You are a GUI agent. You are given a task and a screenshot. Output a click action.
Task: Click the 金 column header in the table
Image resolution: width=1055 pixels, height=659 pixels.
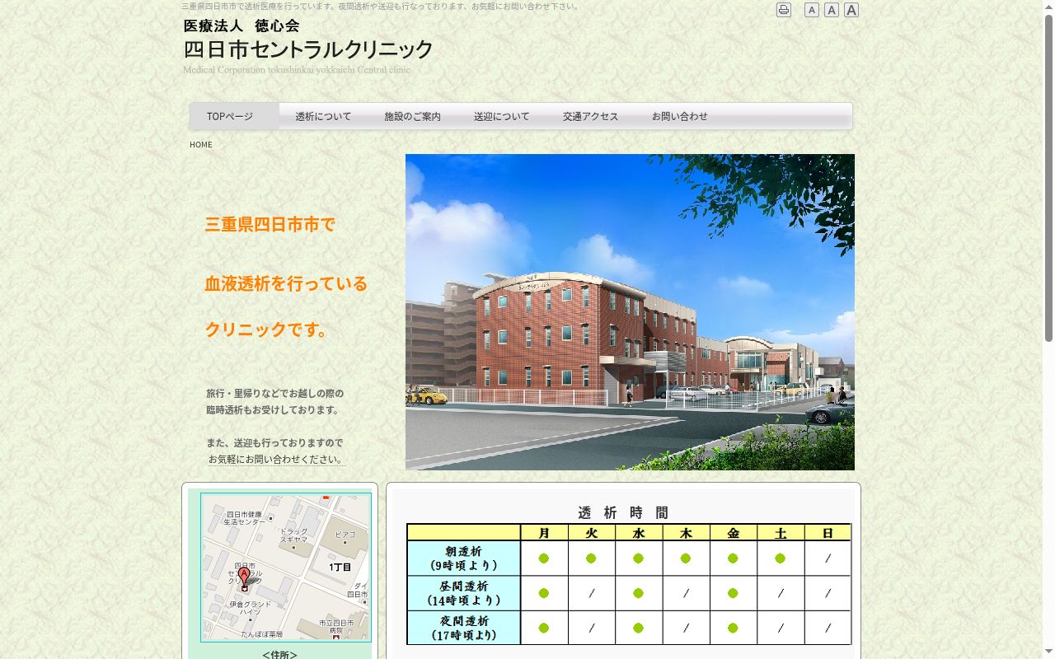pyautogui.click(x=734, y=533)
